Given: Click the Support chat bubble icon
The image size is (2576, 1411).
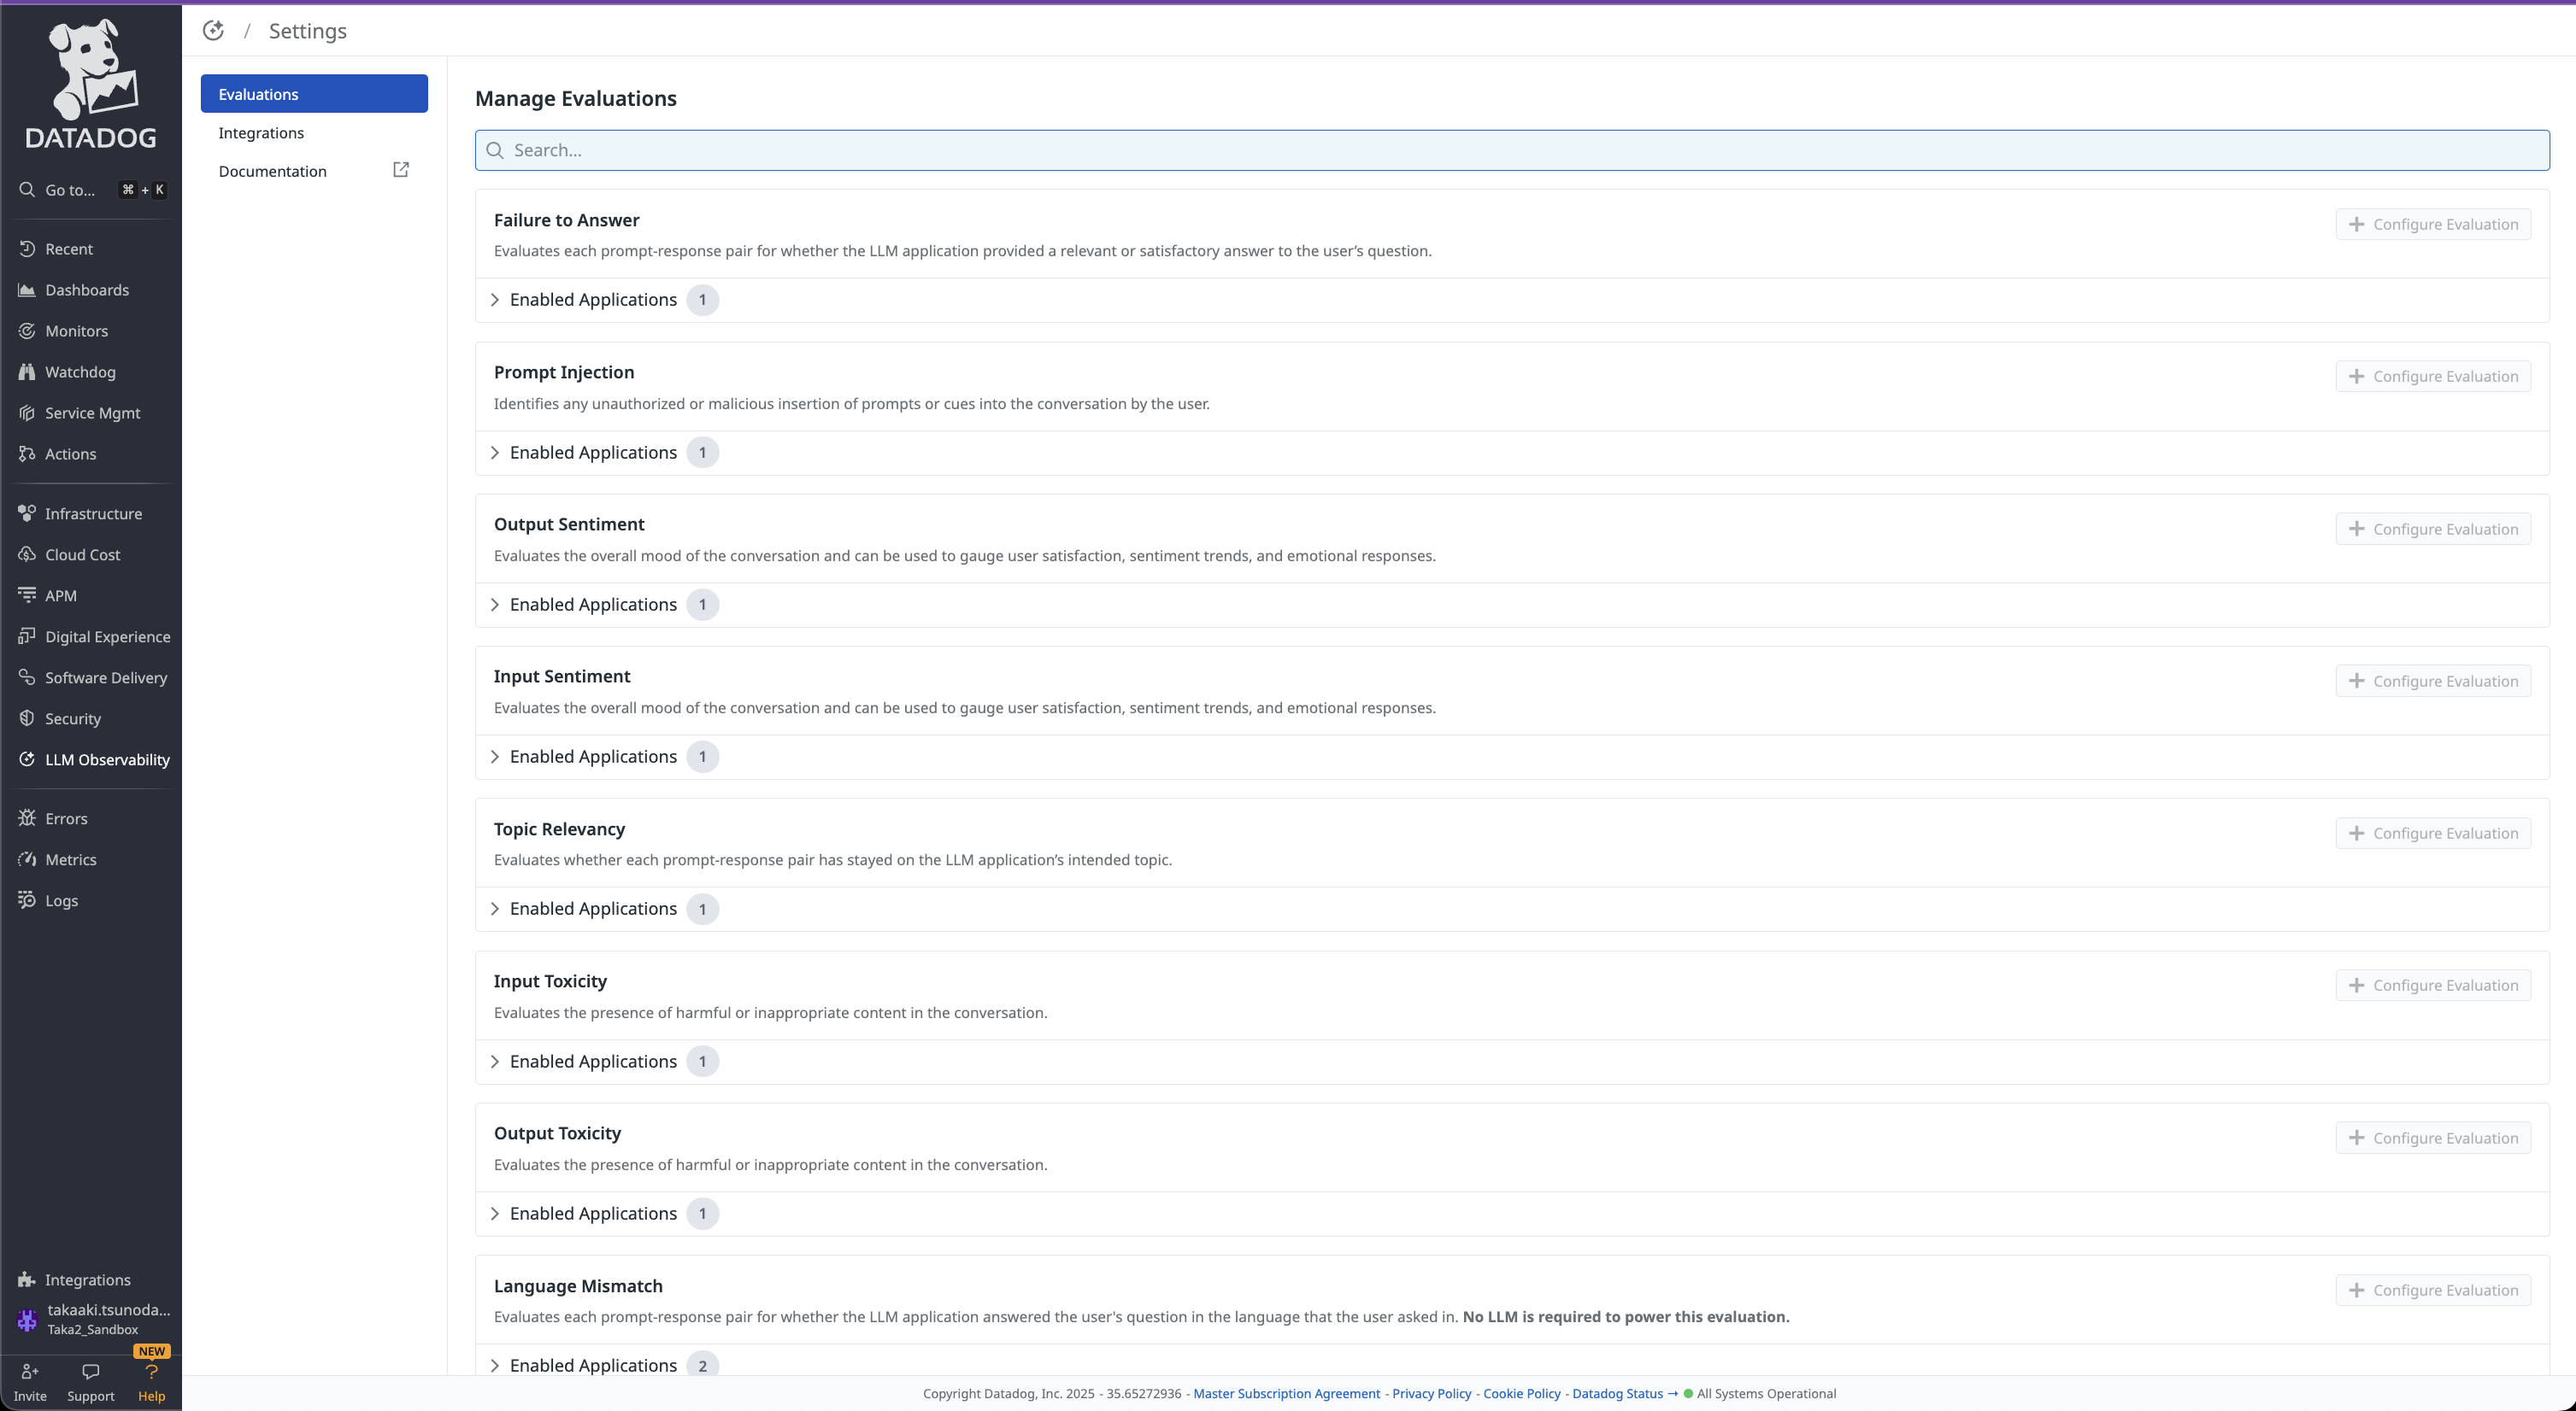Looking at the screenshot, I should [x=90, y=1373].
